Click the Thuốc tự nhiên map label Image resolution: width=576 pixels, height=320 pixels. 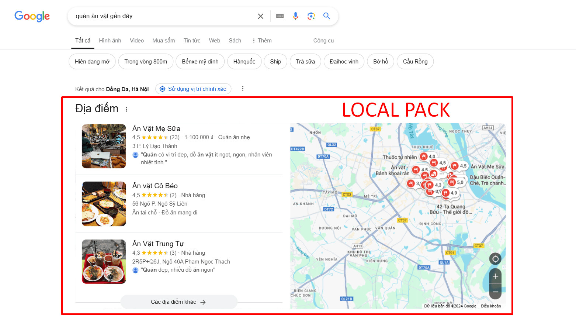point(400,157)
